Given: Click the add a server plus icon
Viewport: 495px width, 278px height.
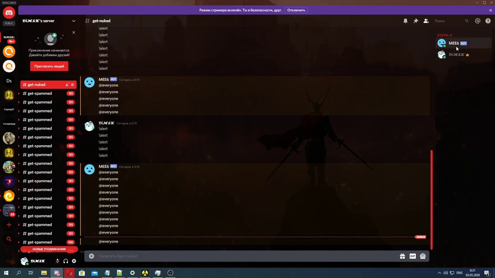Looking at the screenshot, I should 9,225.
